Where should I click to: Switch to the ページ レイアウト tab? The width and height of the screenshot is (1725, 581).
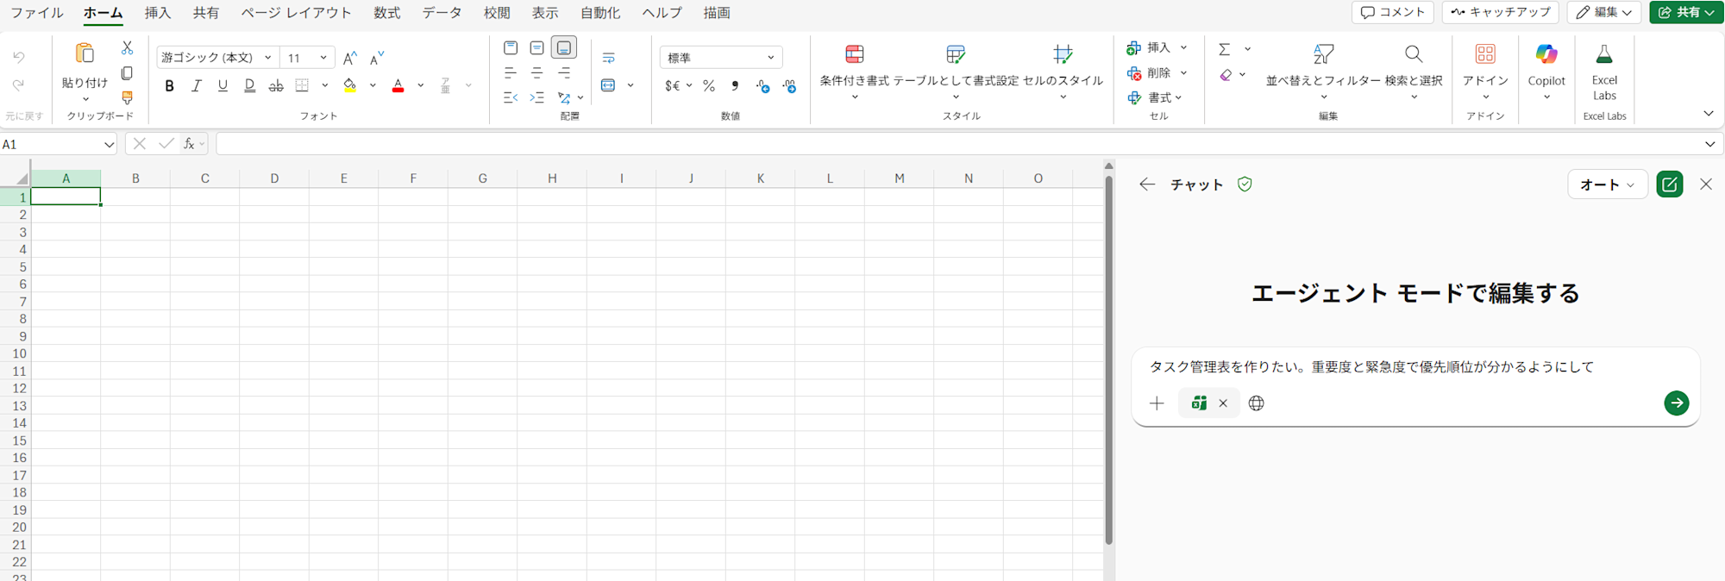point(296,13)
